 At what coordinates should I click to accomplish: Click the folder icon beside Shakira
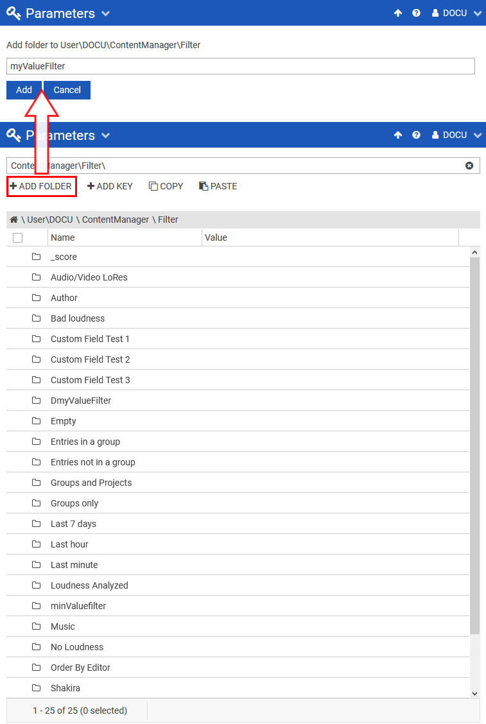coord(37,688)
